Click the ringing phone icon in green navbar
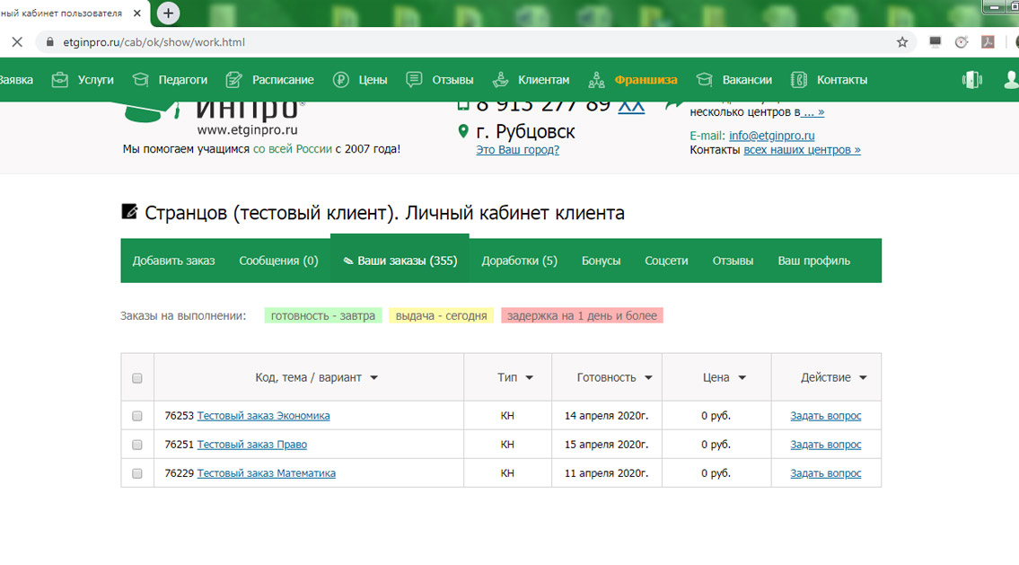The width and height of the screenshot is (1019, 565). click(971, 80)
